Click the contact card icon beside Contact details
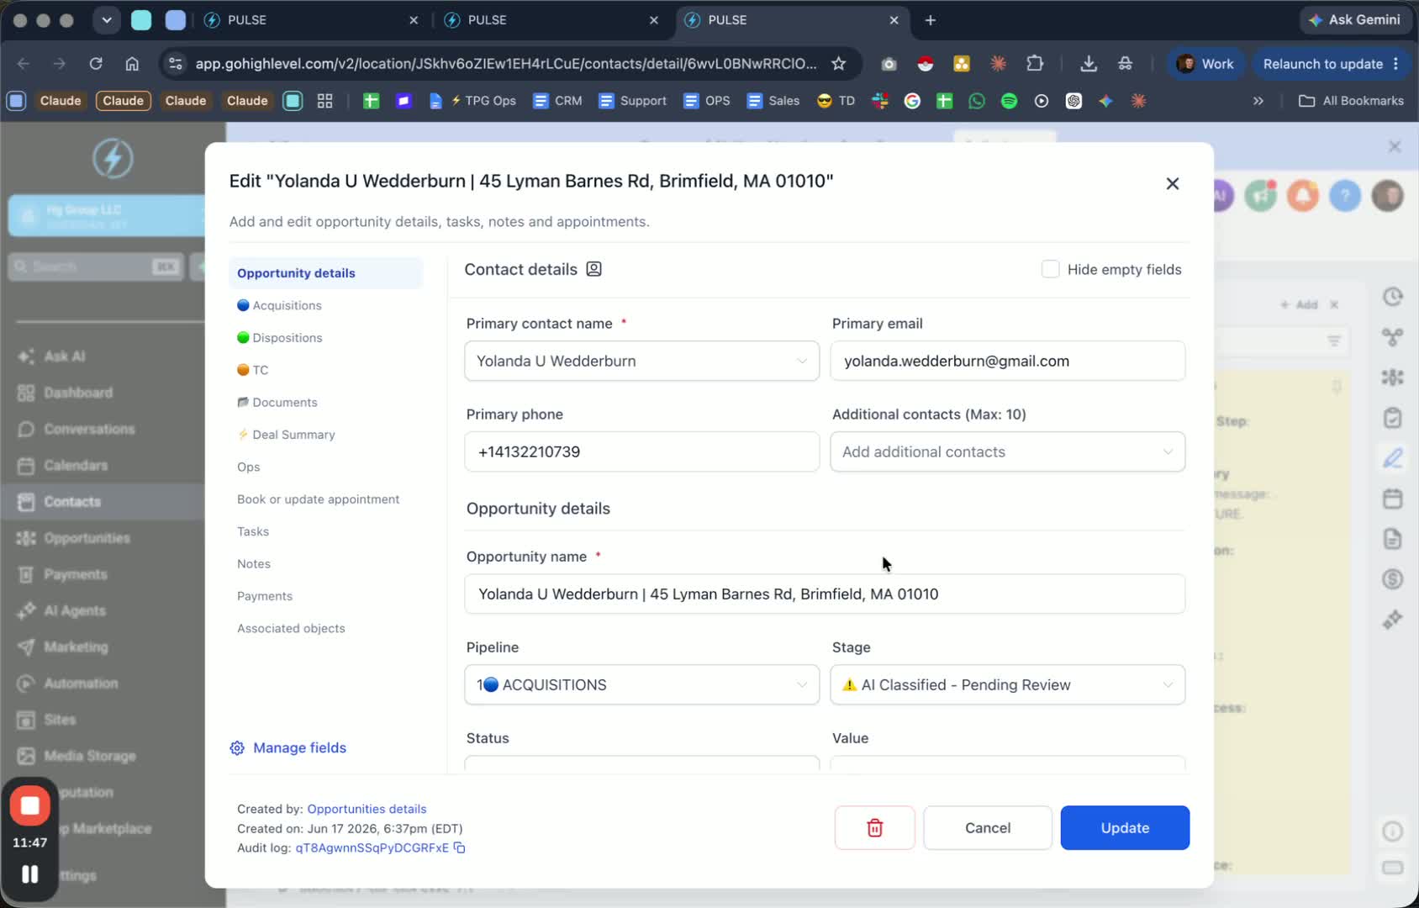The height and width of the screenshot is (908, 1419). tap(593, 269)
